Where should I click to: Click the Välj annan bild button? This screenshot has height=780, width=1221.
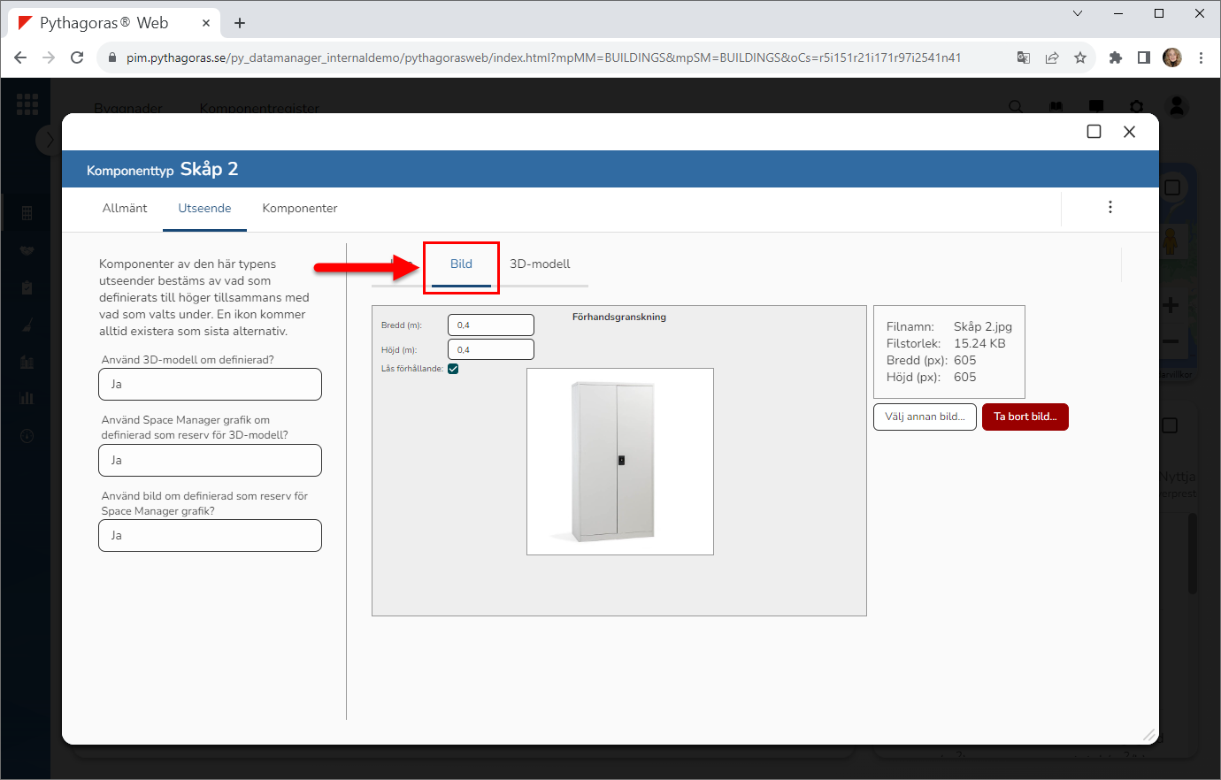(925, 417)
